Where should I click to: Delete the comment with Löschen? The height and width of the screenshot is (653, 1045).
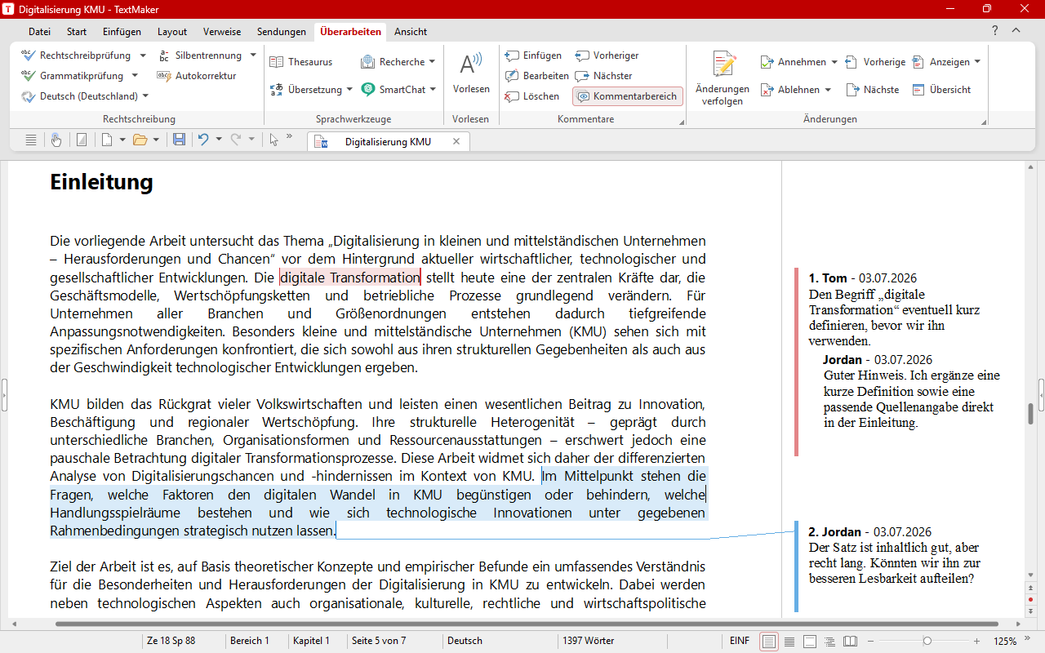(532, 96)
